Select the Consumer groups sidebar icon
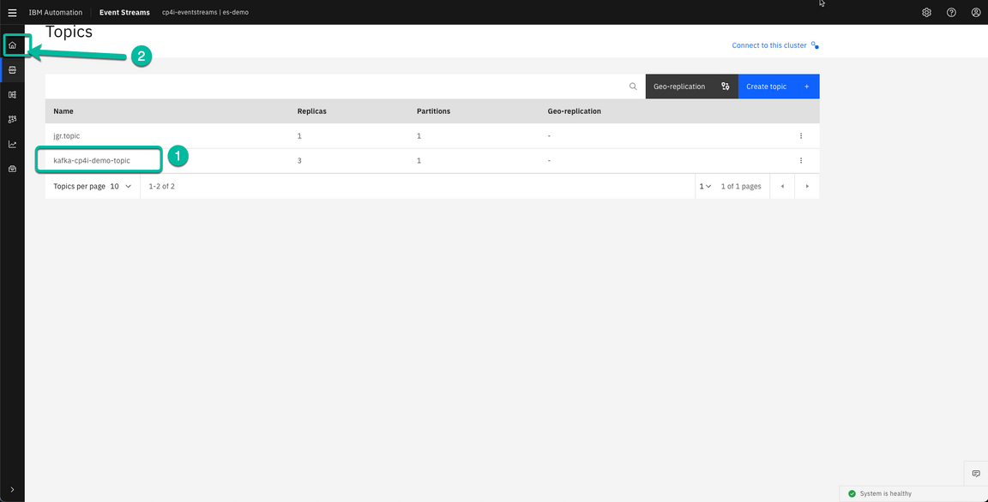Screen dimensions: 988x502 [12, 118]
